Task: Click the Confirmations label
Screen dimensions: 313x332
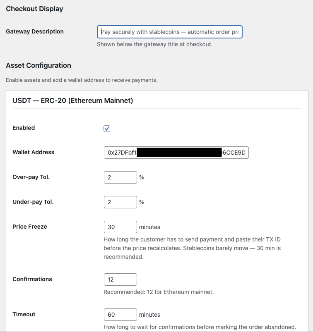Action: point(32,279)
